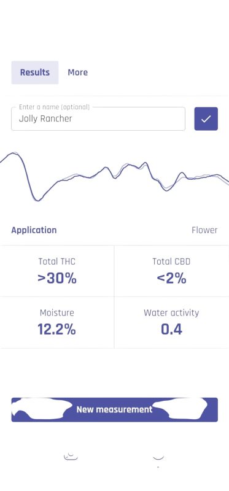Click the <2% CBD value

[x=172, y=279]
